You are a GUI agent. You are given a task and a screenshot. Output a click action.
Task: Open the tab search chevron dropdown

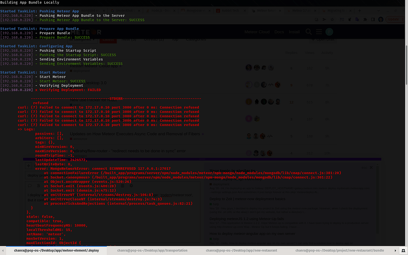[379, 11]
